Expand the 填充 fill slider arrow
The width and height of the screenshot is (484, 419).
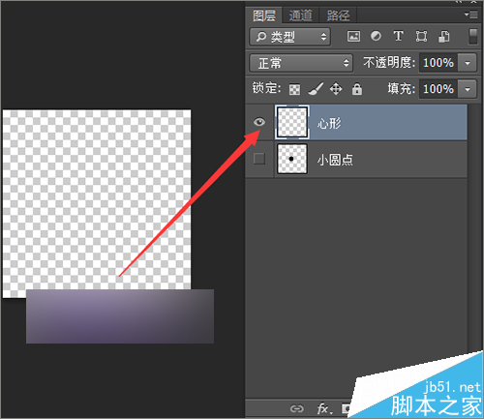pos(468,89)
